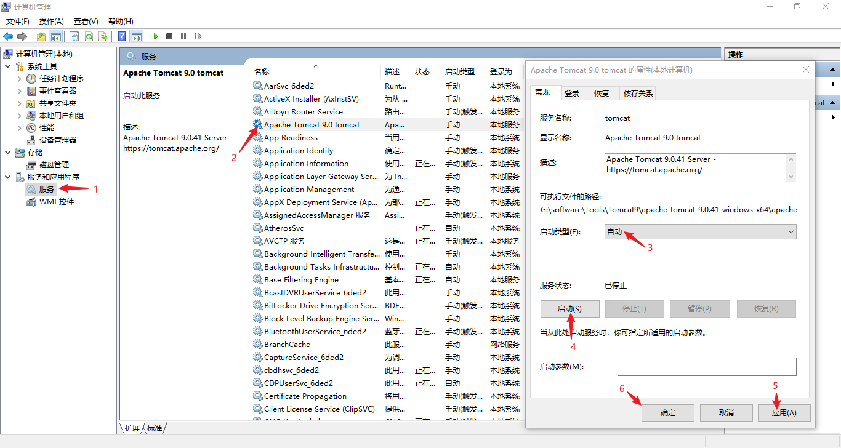Screen dimensions: 841x448
Task: Click the Export List toolbar icon
Action: [103, 36]
